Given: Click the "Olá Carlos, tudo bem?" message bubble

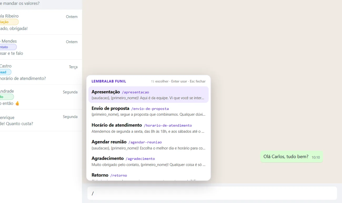Looking at the screenshot, I should tap(291, 157).
